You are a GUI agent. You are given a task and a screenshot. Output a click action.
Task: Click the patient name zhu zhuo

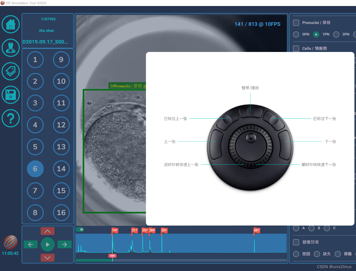click(46, 31)
